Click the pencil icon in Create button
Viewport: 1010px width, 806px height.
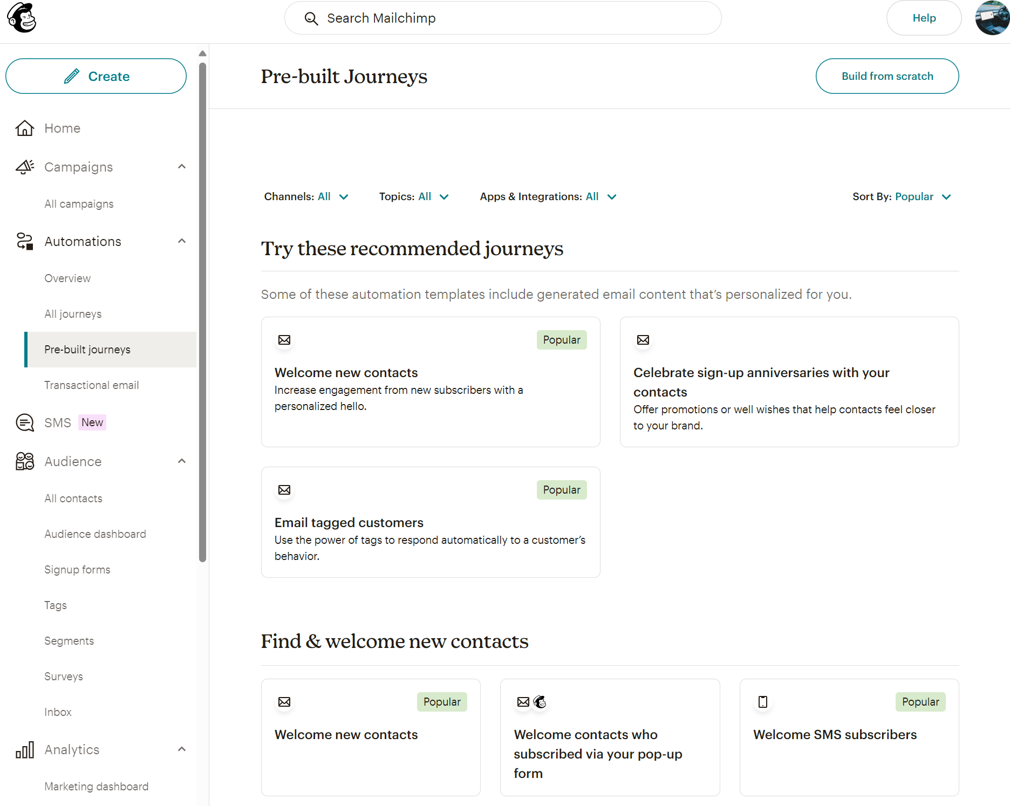(x=72, y=76)
